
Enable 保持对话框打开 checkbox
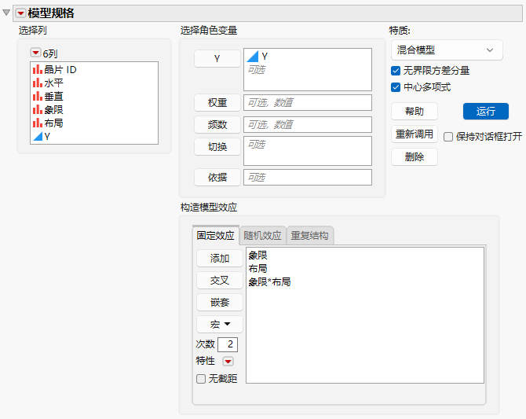click(448, 137)
